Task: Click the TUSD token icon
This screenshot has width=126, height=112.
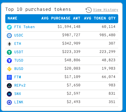Action: tap(9, 61)
